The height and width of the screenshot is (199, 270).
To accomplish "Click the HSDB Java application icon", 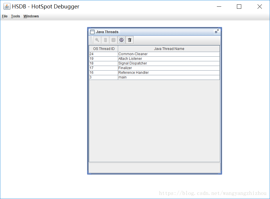I will [7, 7].
